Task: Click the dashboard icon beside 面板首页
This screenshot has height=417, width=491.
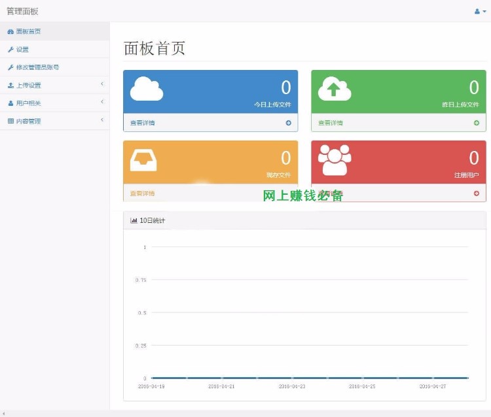Action: [10, 31]
